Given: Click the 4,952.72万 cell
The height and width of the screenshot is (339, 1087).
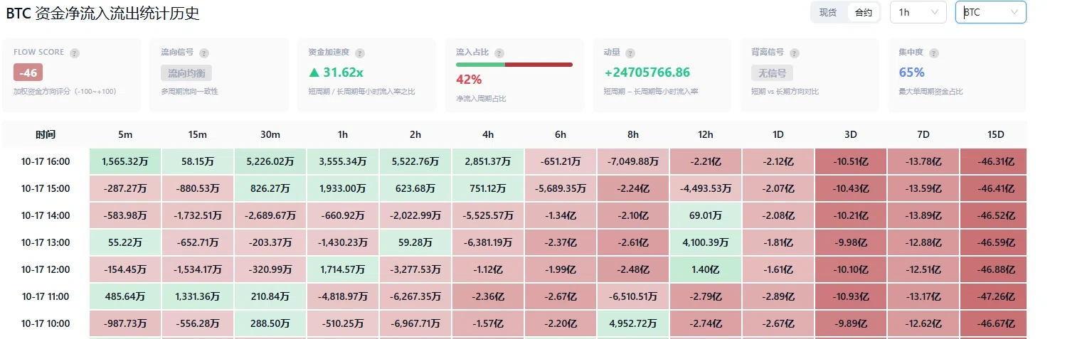Looking at the screenshot, I should [x=633, y=323].
